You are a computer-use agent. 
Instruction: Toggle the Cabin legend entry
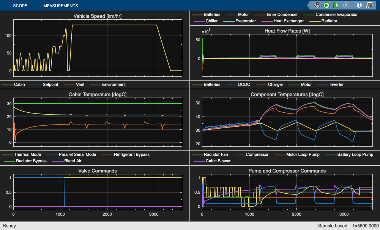(13, 85)
